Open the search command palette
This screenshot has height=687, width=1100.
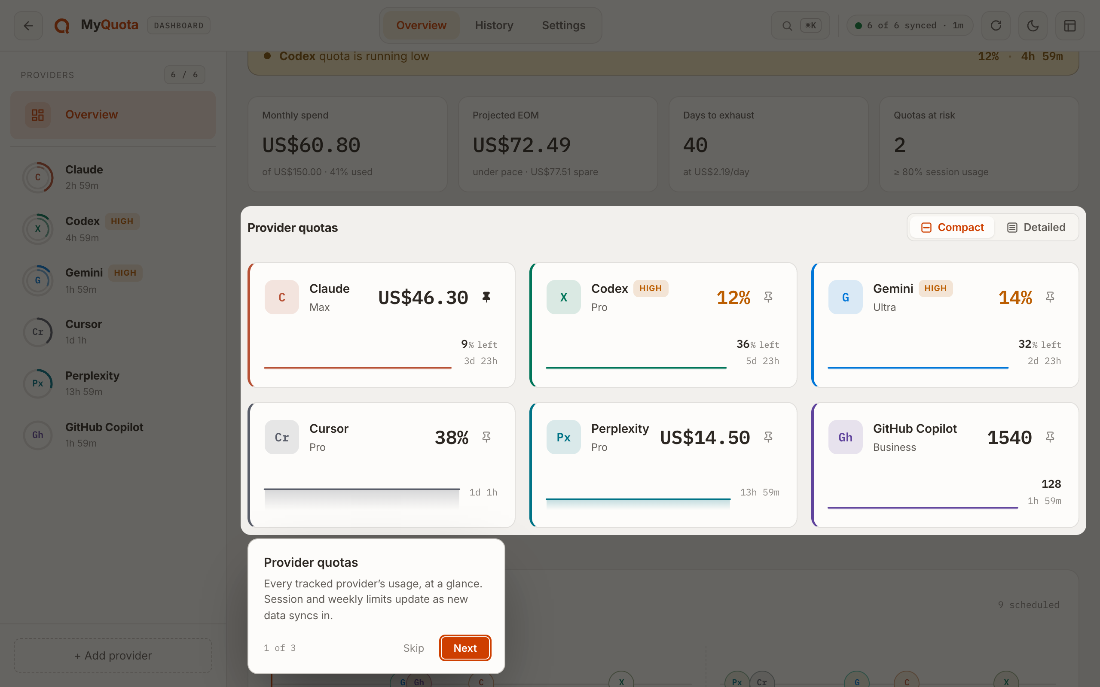[800, 25]
